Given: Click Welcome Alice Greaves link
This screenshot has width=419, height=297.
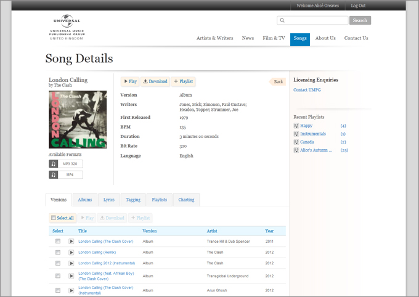Looking at the screenshot, I should (x=317, y=6).
